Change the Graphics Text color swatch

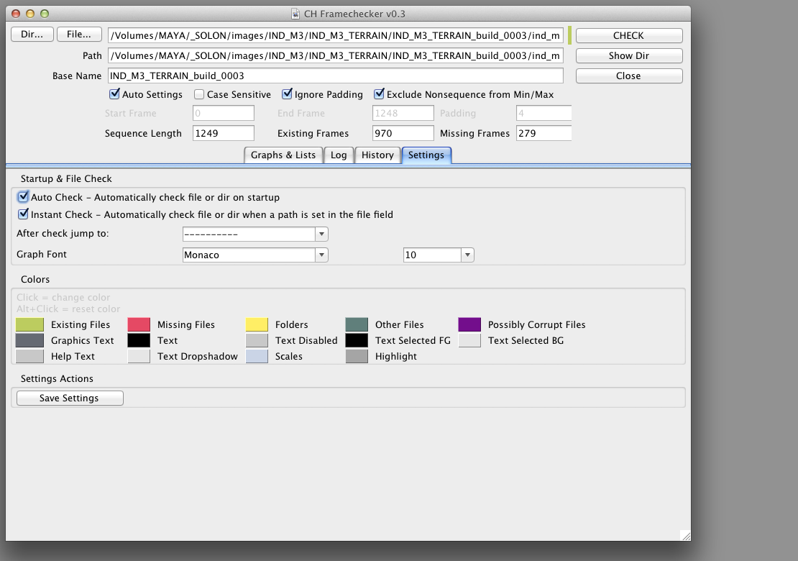click(29, 341)
